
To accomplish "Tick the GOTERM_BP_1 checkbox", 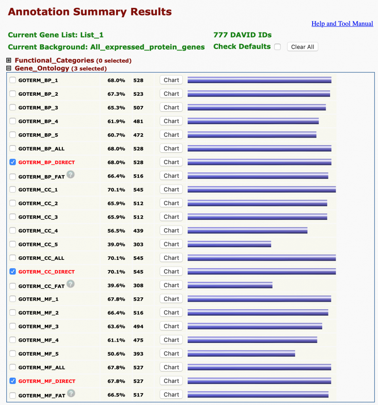I will [x=13, y=80].
